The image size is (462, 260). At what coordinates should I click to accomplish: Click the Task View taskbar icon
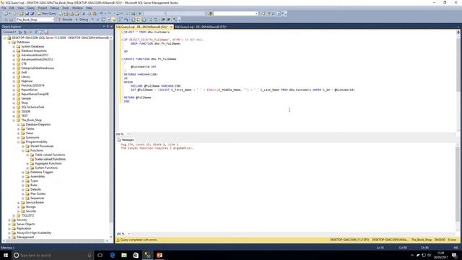click(x=100, y=255)
